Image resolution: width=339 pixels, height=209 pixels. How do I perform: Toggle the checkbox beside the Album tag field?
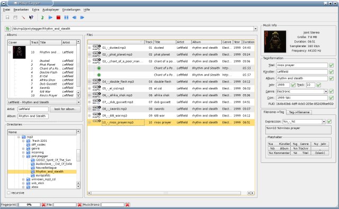coord(331,78)
